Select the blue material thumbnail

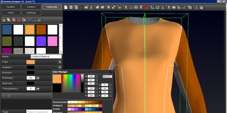(7, 30)
